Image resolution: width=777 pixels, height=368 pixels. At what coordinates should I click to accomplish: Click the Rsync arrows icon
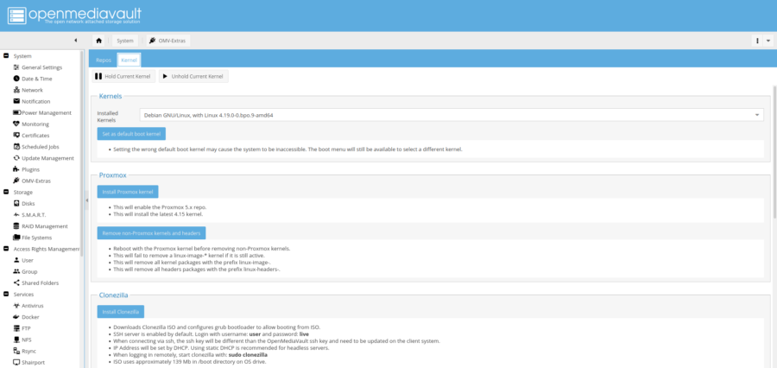pyautogui.click(x=16, y=351)
